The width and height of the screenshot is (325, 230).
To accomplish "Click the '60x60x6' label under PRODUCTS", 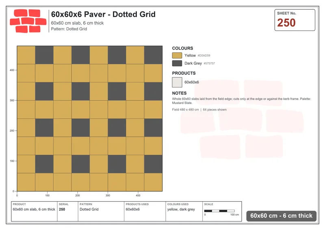I will click(x=192, y=82).
